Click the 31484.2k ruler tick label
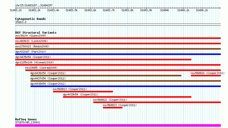Viewport: 228px width, 128px height. pyautogui.click(x=202, y=10)
